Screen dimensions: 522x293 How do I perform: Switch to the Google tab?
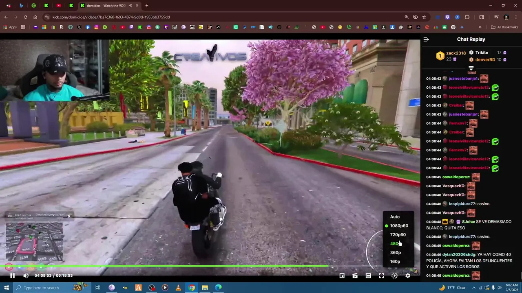pyautogui.click(x=33, y=6)
